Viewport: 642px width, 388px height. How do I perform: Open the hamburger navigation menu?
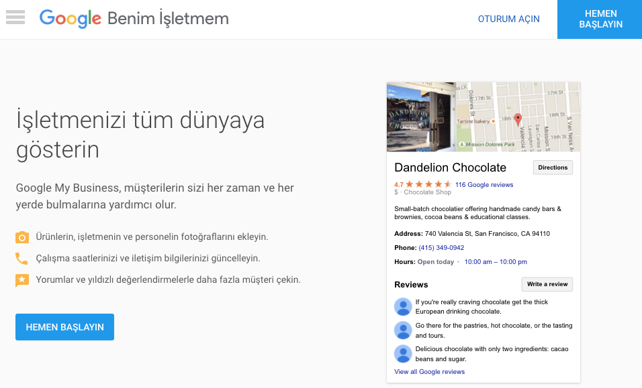pos(15,17)
